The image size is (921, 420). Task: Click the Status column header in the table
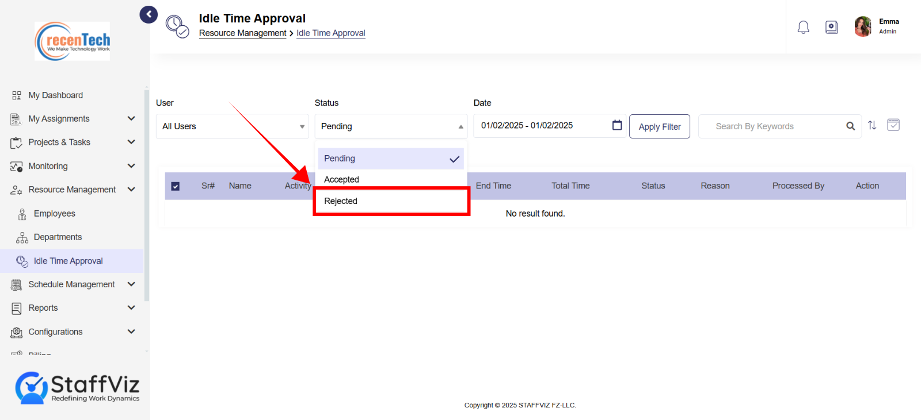tap(653, 186)
